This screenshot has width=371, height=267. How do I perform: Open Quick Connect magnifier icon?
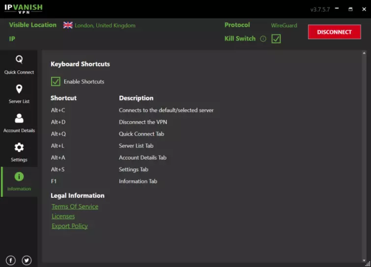pos(19,59)
